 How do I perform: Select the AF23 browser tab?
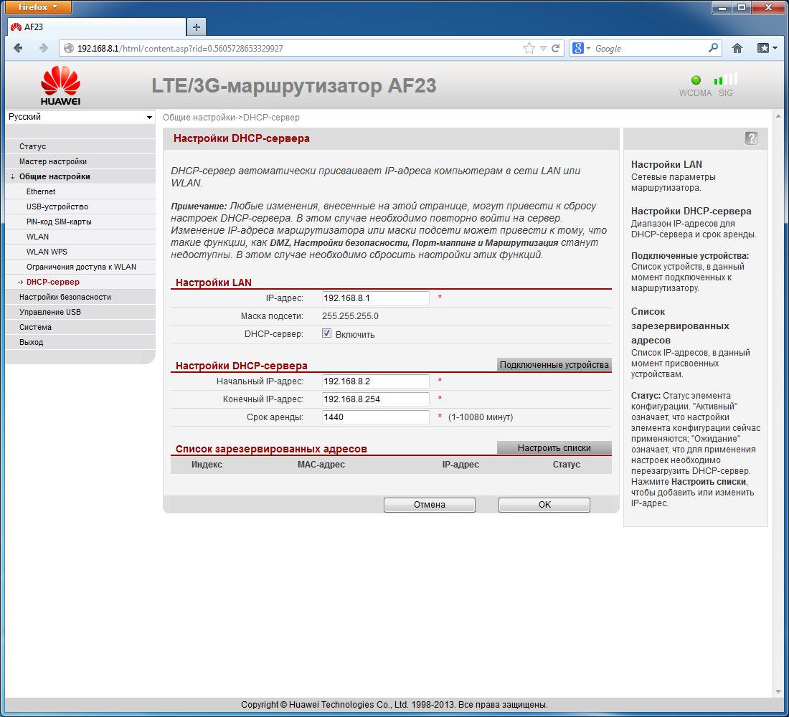(x=97, y=27)
